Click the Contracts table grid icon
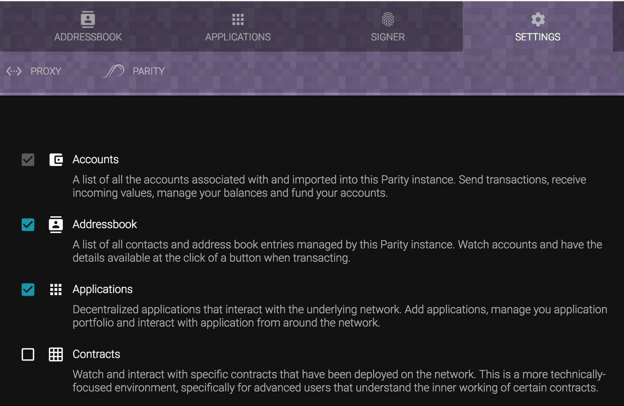 [x=56, y=354]
